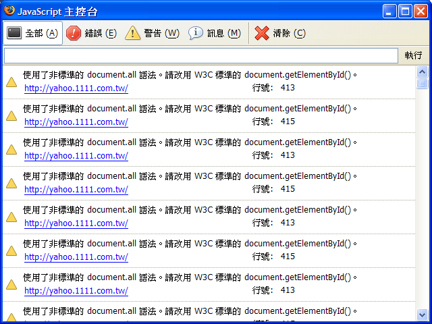Image resolution: width=432 pixels, height=324 pixels.
Task: Show all messages with 全部 (A)
Action: pyautogui.click(x=33, y=33)
